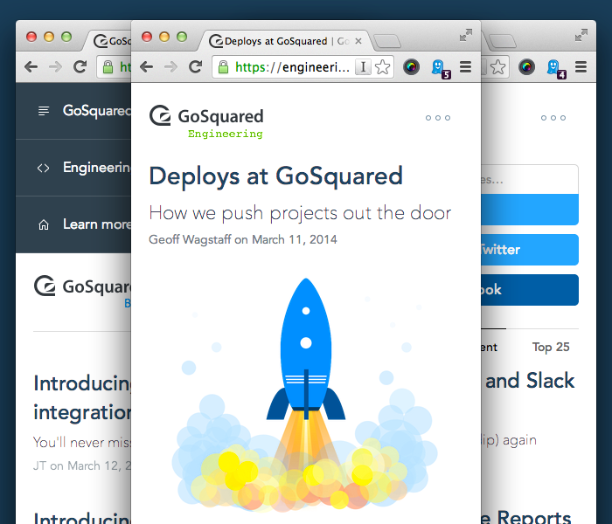Click the code brackets icon beside Engineering
The width and height of the screenshot is (612, 524).
(x=44, y=168)
